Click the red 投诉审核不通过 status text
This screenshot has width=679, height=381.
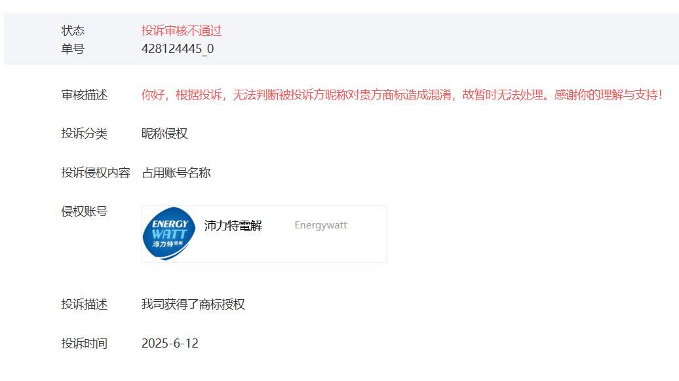click(x=182, y=31)
